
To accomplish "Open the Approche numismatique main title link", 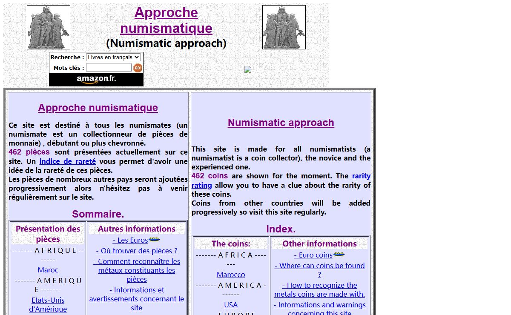I will pos(166,20).
